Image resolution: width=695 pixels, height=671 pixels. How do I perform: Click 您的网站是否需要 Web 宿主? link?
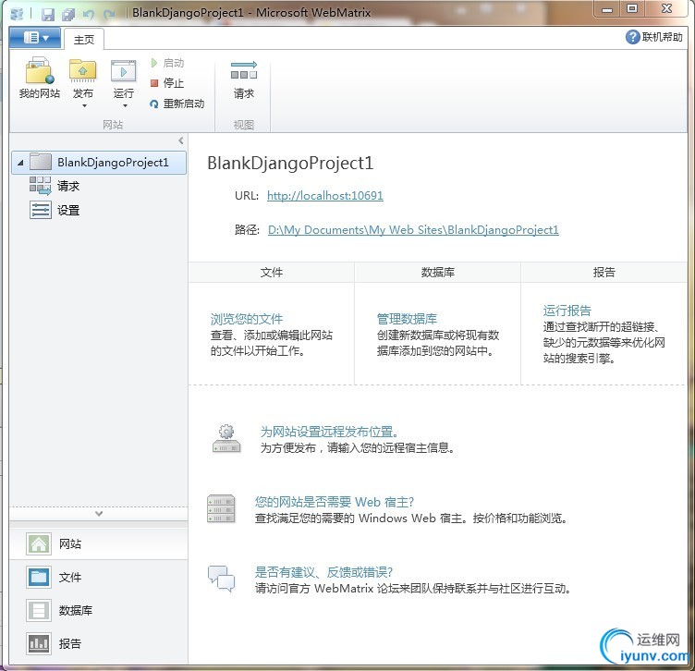coord(335,502)
